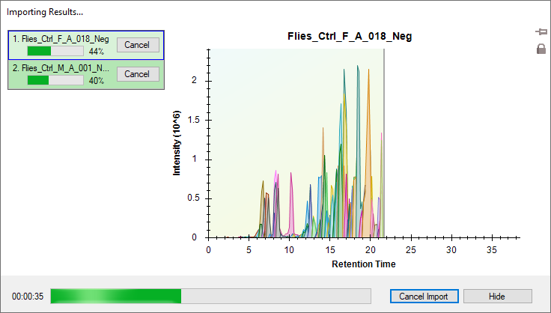Click the 44% percentage text
This screenshot has width=551, height=313.
(97, 51)
